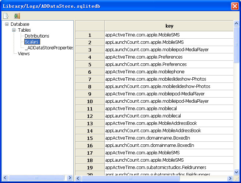Click tree panel scrollbar right arrow

[70, 178]
